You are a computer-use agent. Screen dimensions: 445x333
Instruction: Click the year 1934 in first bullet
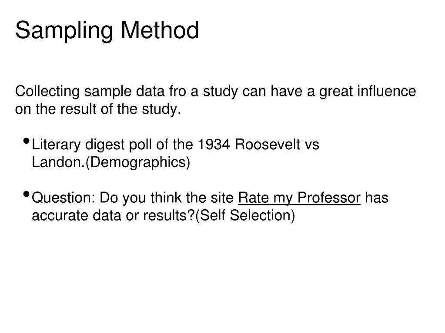click(214, 145)
